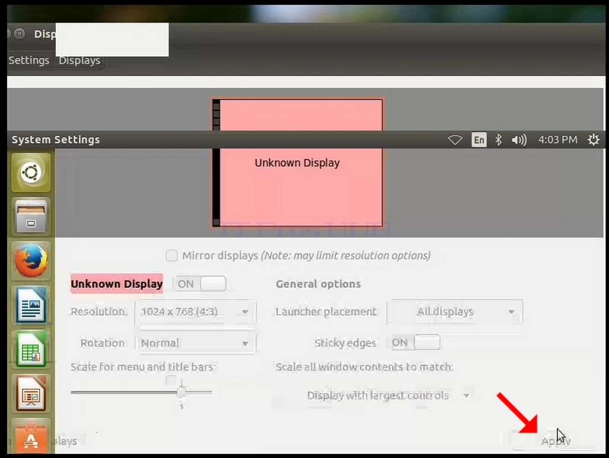Open the Resolution 1024 x 768 dropdown
The height and width of the screenshot is (458, 609).
coord(195,311)
